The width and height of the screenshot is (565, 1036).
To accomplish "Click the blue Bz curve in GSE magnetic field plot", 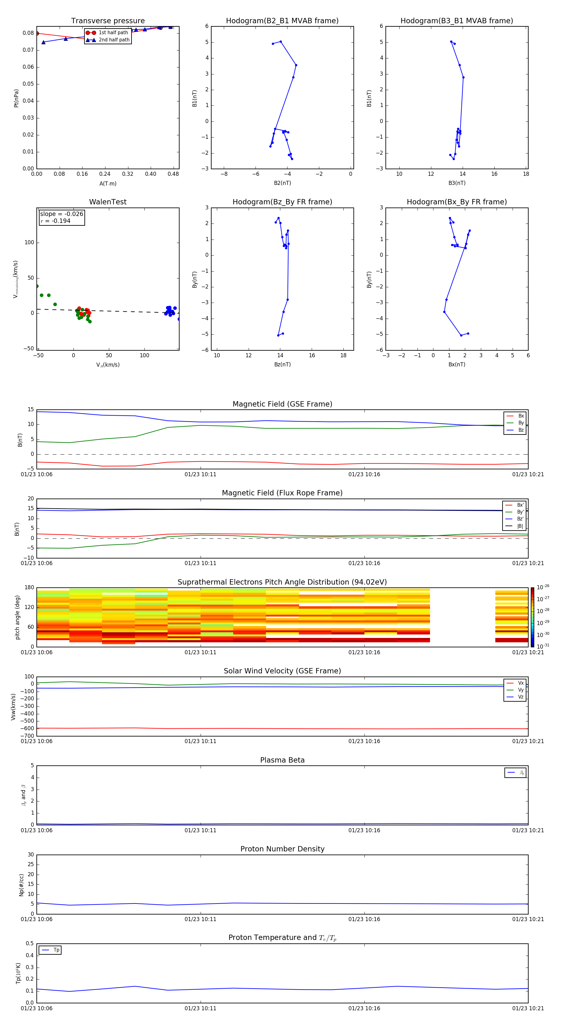I will [x=282, y=422].
